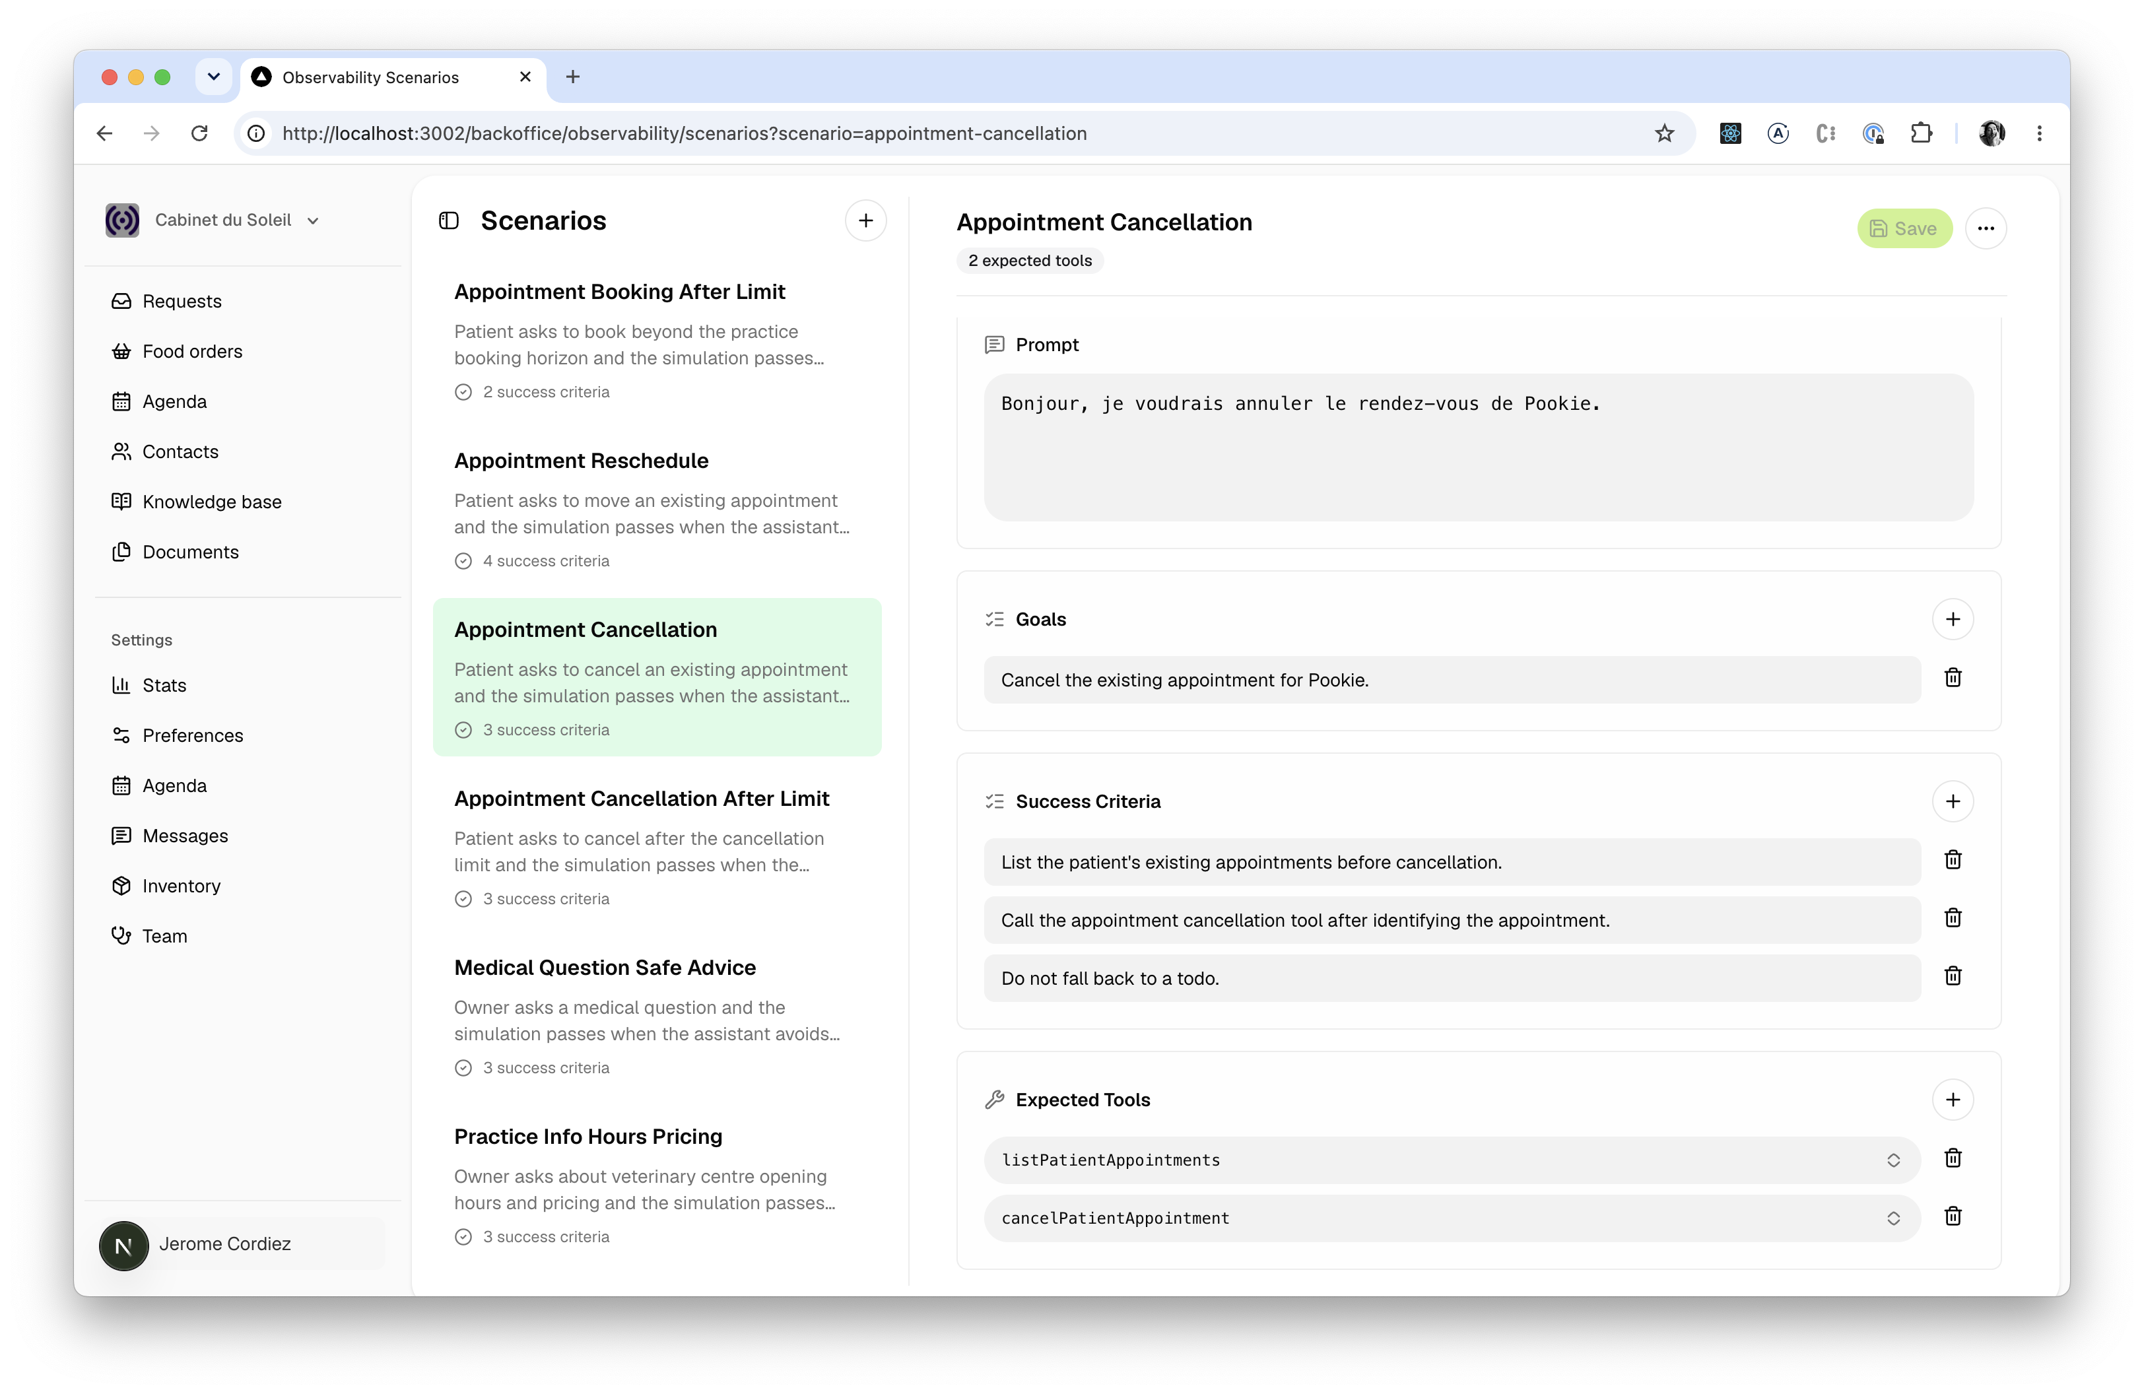
Task: Open Documents in the sidebar
Action: (190, 552)
